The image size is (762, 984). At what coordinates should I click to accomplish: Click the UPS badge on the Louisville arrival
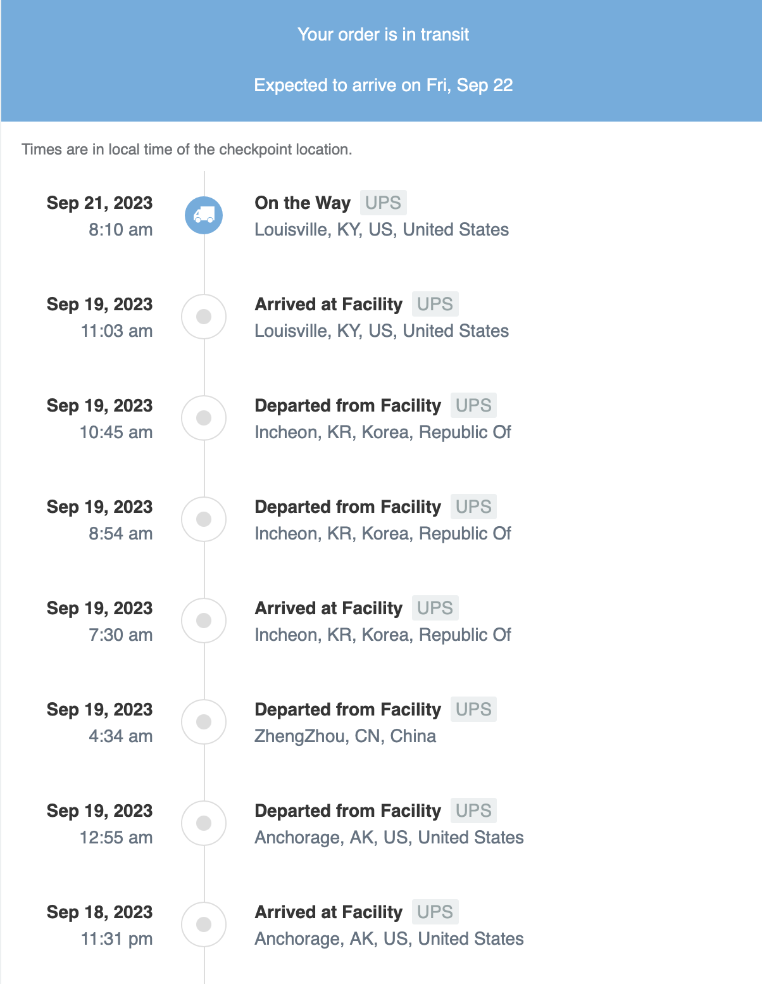pos(435,304)
